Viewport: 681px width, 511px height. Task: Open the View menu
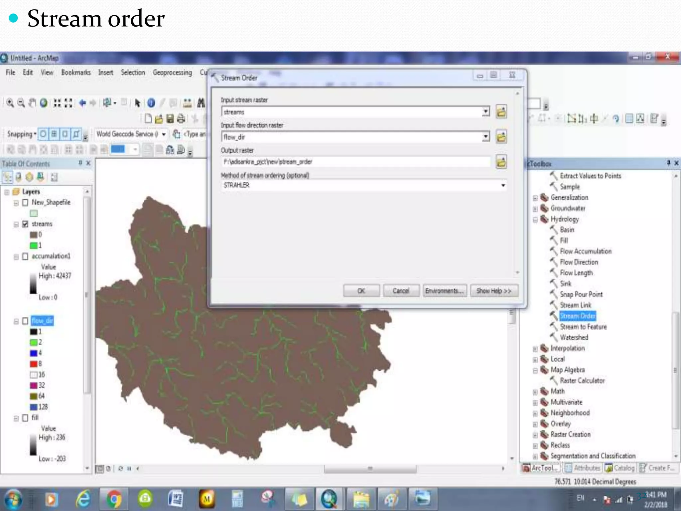[47, 73]
